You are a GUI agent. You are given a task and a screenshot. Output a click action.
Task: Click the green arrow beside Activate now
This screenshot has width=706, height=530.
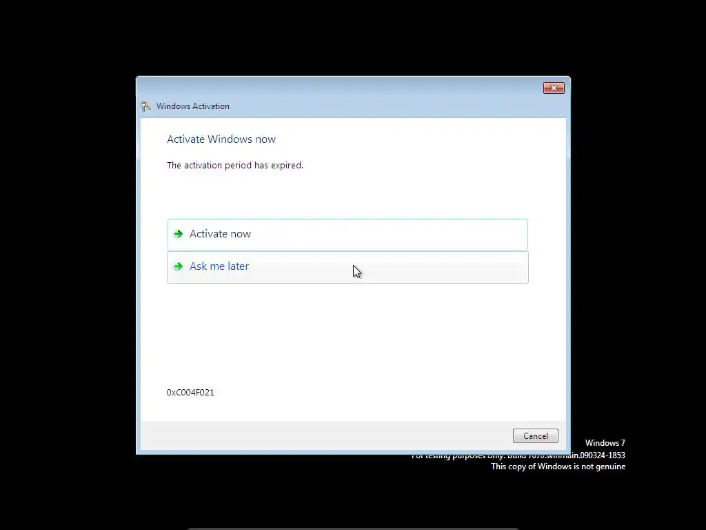pyautogui.click(x=179, y=234)
